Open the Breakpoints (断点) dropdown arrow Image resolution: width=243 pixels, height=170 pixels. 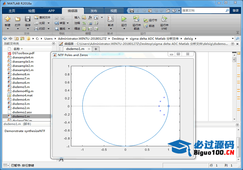click(x=111, y=29)
